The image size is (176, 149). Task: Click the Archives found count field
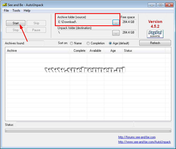coord(36,43)
